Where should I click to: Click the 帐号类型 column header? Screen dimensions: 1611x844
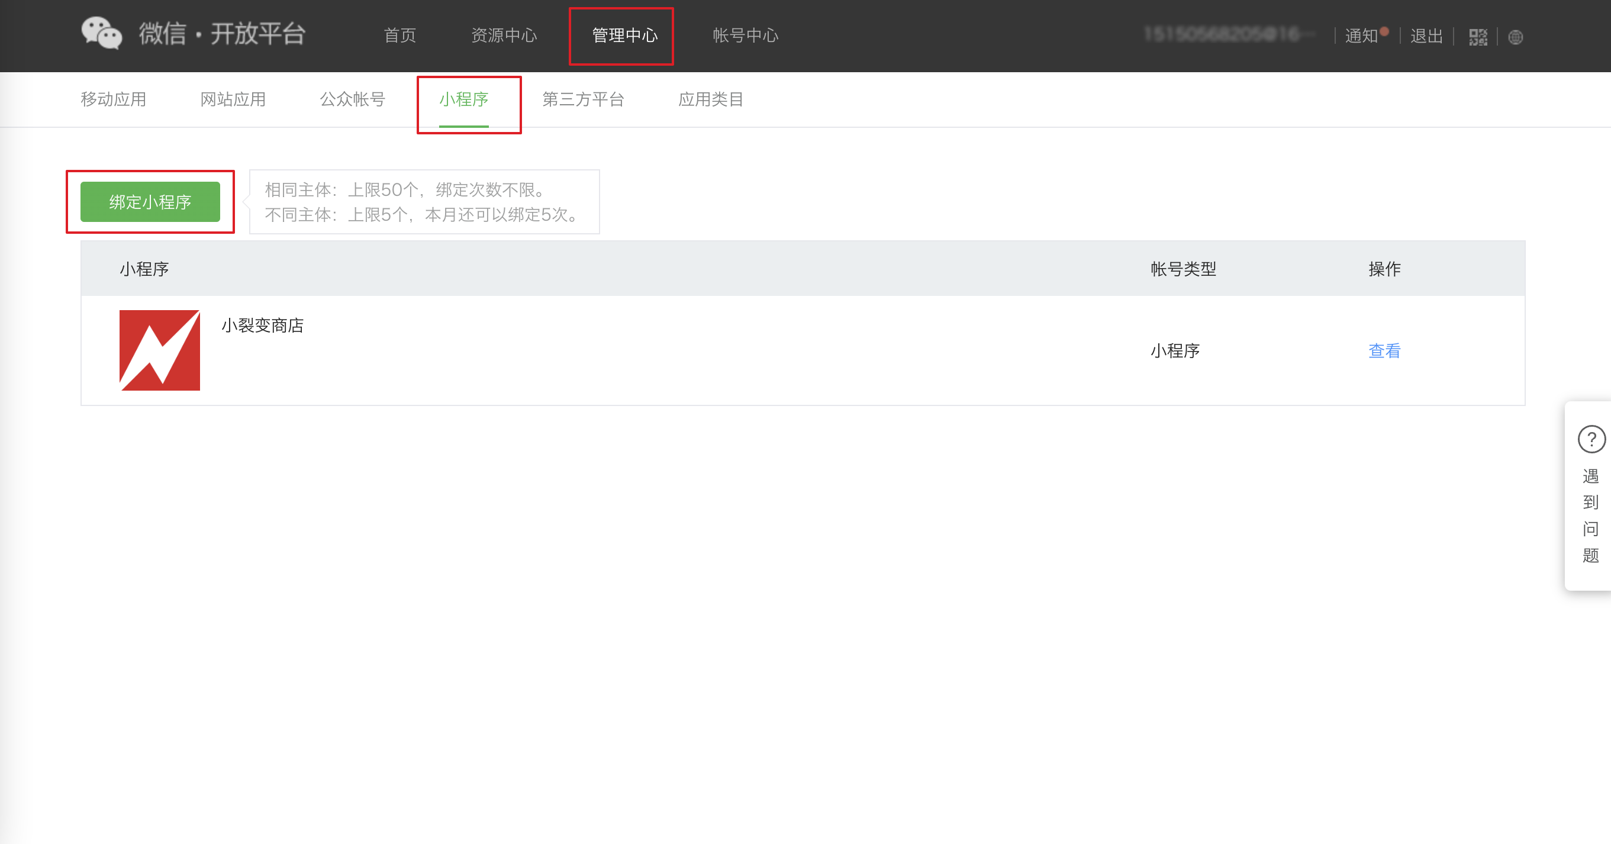pyautogui.click(x=1183, y=269)
